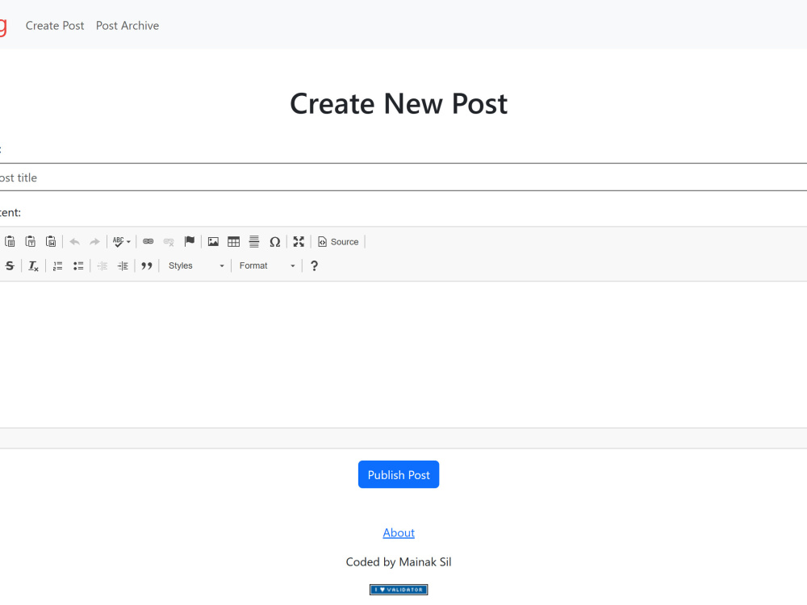The image size is (807, 605).
Task: Insert a bulleted list
Action: (x=78, y=265)
